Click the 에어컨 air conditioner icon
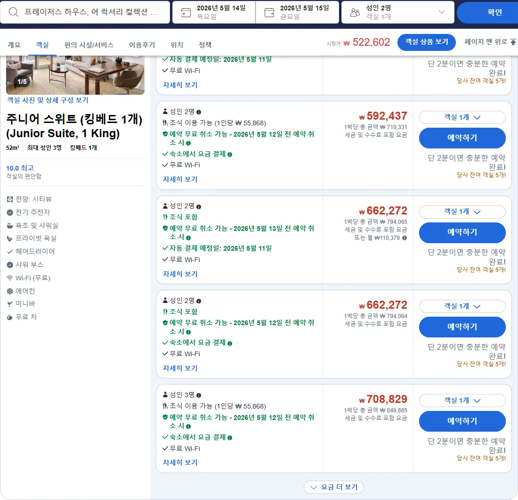This screenshot has height=500, width=518. pos(10,291)
